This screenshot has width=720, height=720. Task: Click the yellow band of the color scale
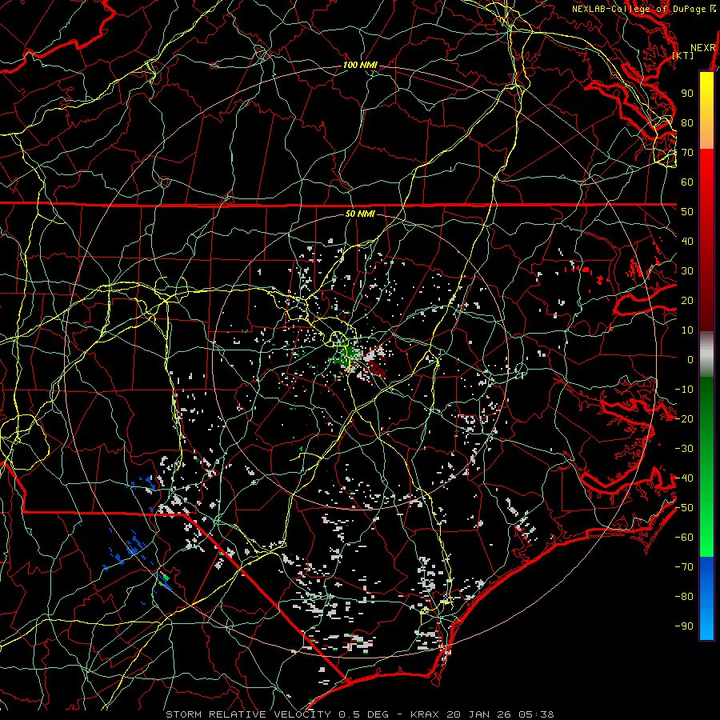tap(706, 98)
